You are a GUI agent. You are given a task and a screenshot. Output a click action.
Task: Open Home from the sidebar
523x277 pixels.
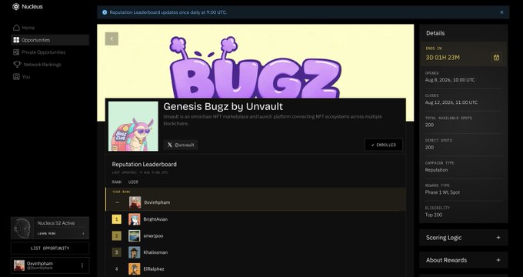point(50,28)
